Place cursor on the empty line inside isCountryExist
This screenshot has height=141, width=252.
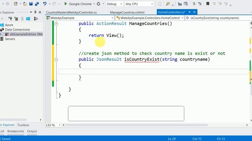coord(153,71)
